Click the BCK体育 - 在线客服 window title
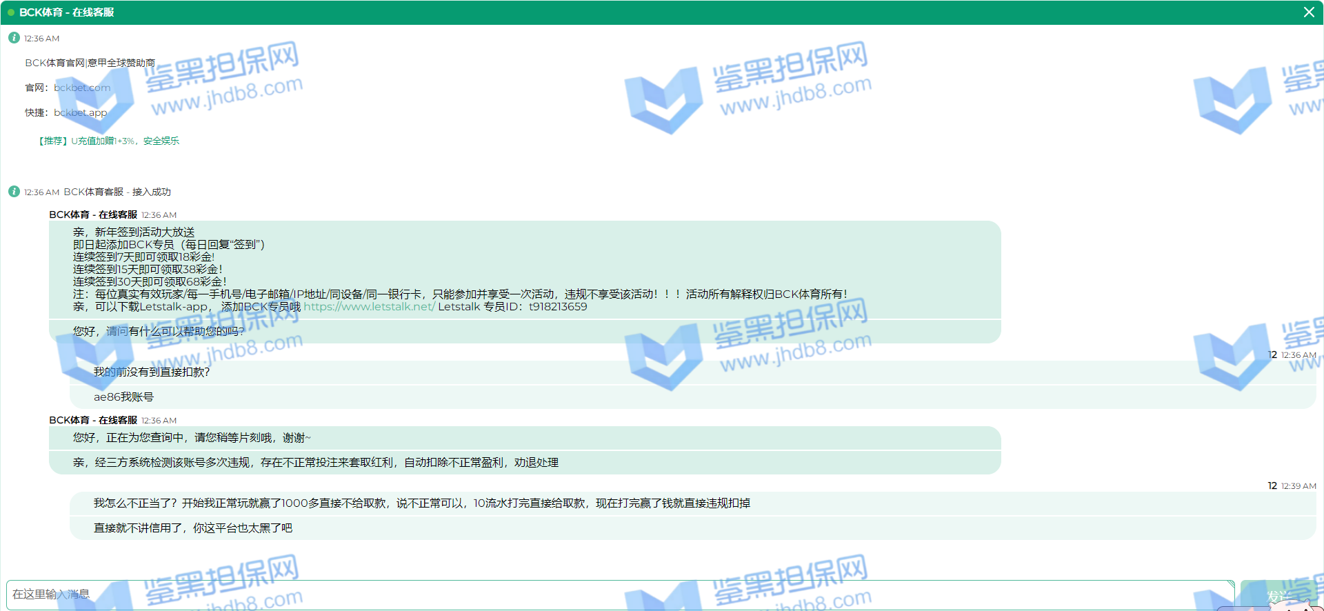This screenshot has width=1324, height=611. (x=66, y=12)
